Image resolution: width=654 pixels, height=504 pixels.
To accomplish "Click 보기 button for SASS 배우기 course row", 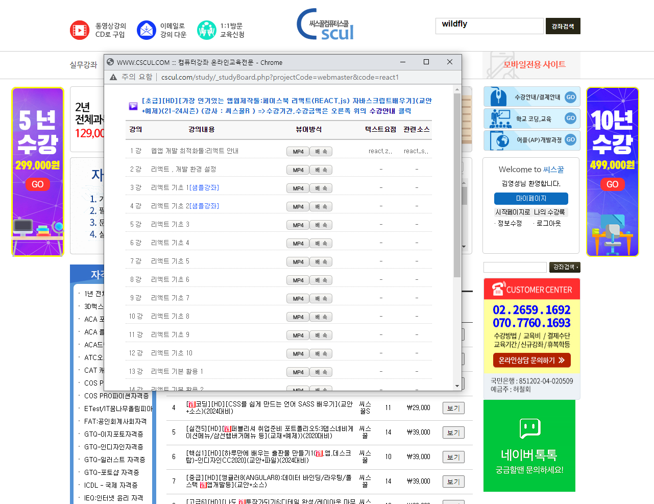I will tap(453, 408).
